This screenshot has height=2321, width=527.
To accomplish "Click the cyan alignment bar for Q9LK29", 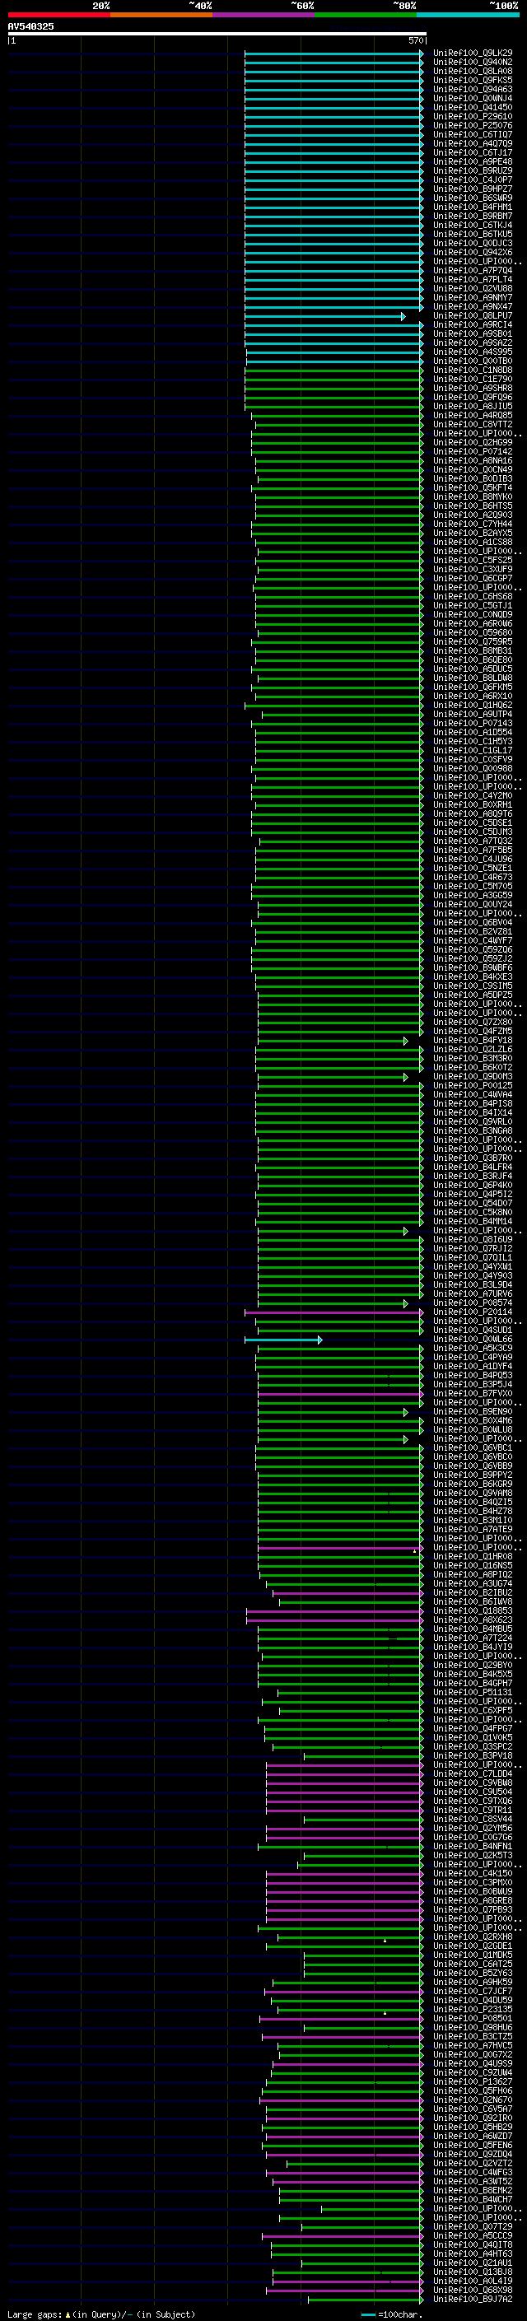I will tap(333, 54).
